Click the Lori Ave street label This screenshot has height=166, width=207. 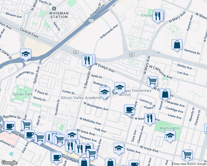pos(183,73)
